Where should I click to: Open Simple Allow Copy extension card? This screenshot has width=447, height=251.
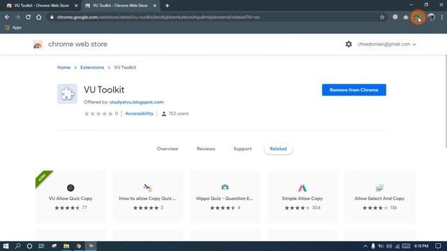click(x=302, y=197)
